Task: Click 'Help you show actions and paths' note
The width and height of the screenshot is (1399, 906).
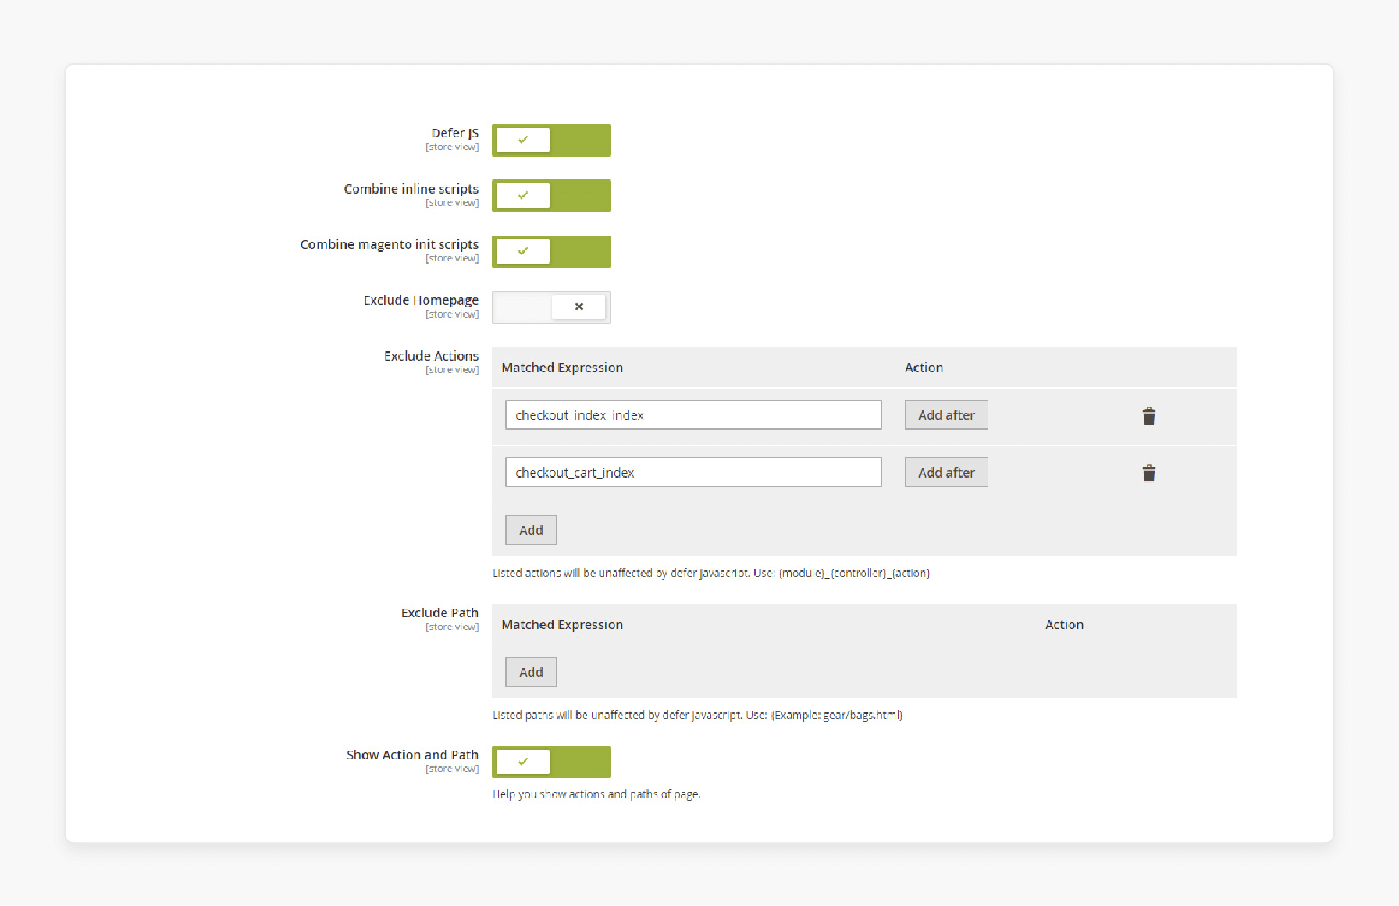Action: click(x=596, y=794)
